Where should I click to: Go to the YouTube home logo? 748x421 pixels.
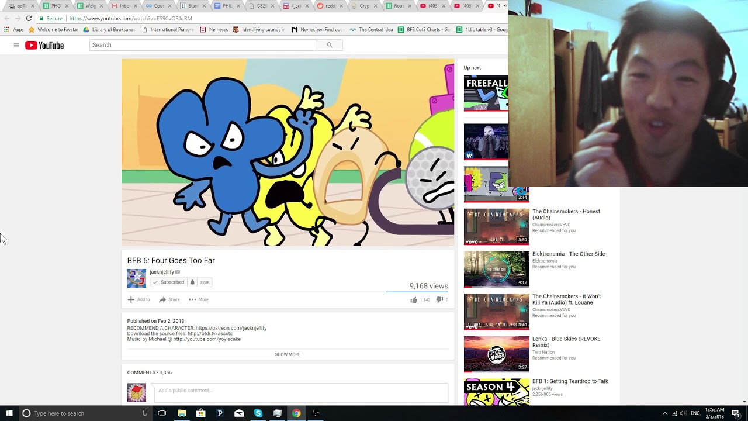(44, 45)
